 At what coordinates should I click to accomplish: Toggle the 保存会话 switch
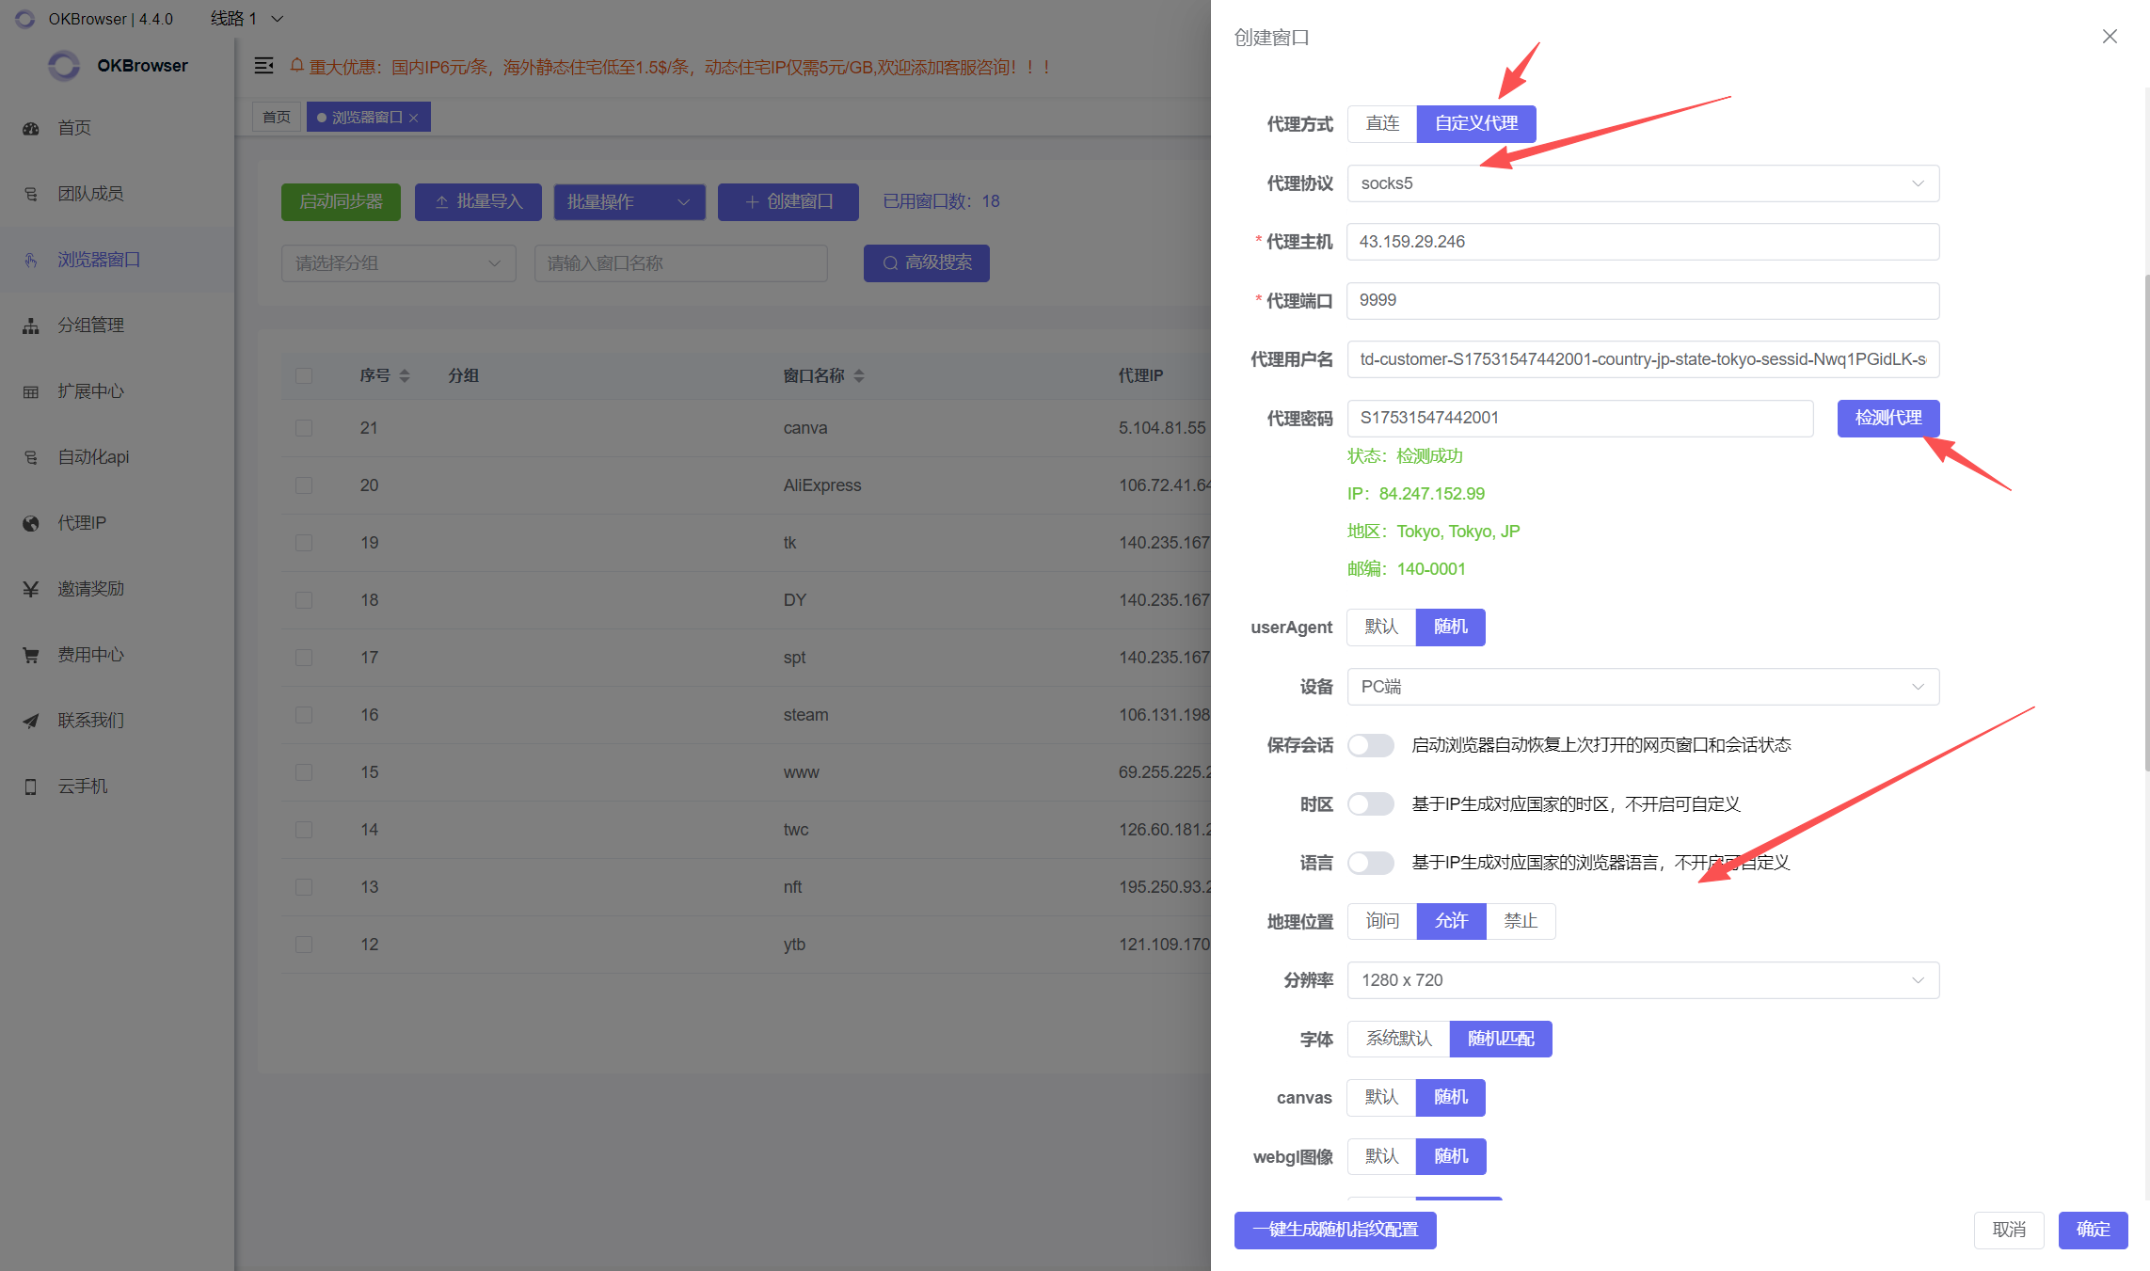tap(1370, 745)
